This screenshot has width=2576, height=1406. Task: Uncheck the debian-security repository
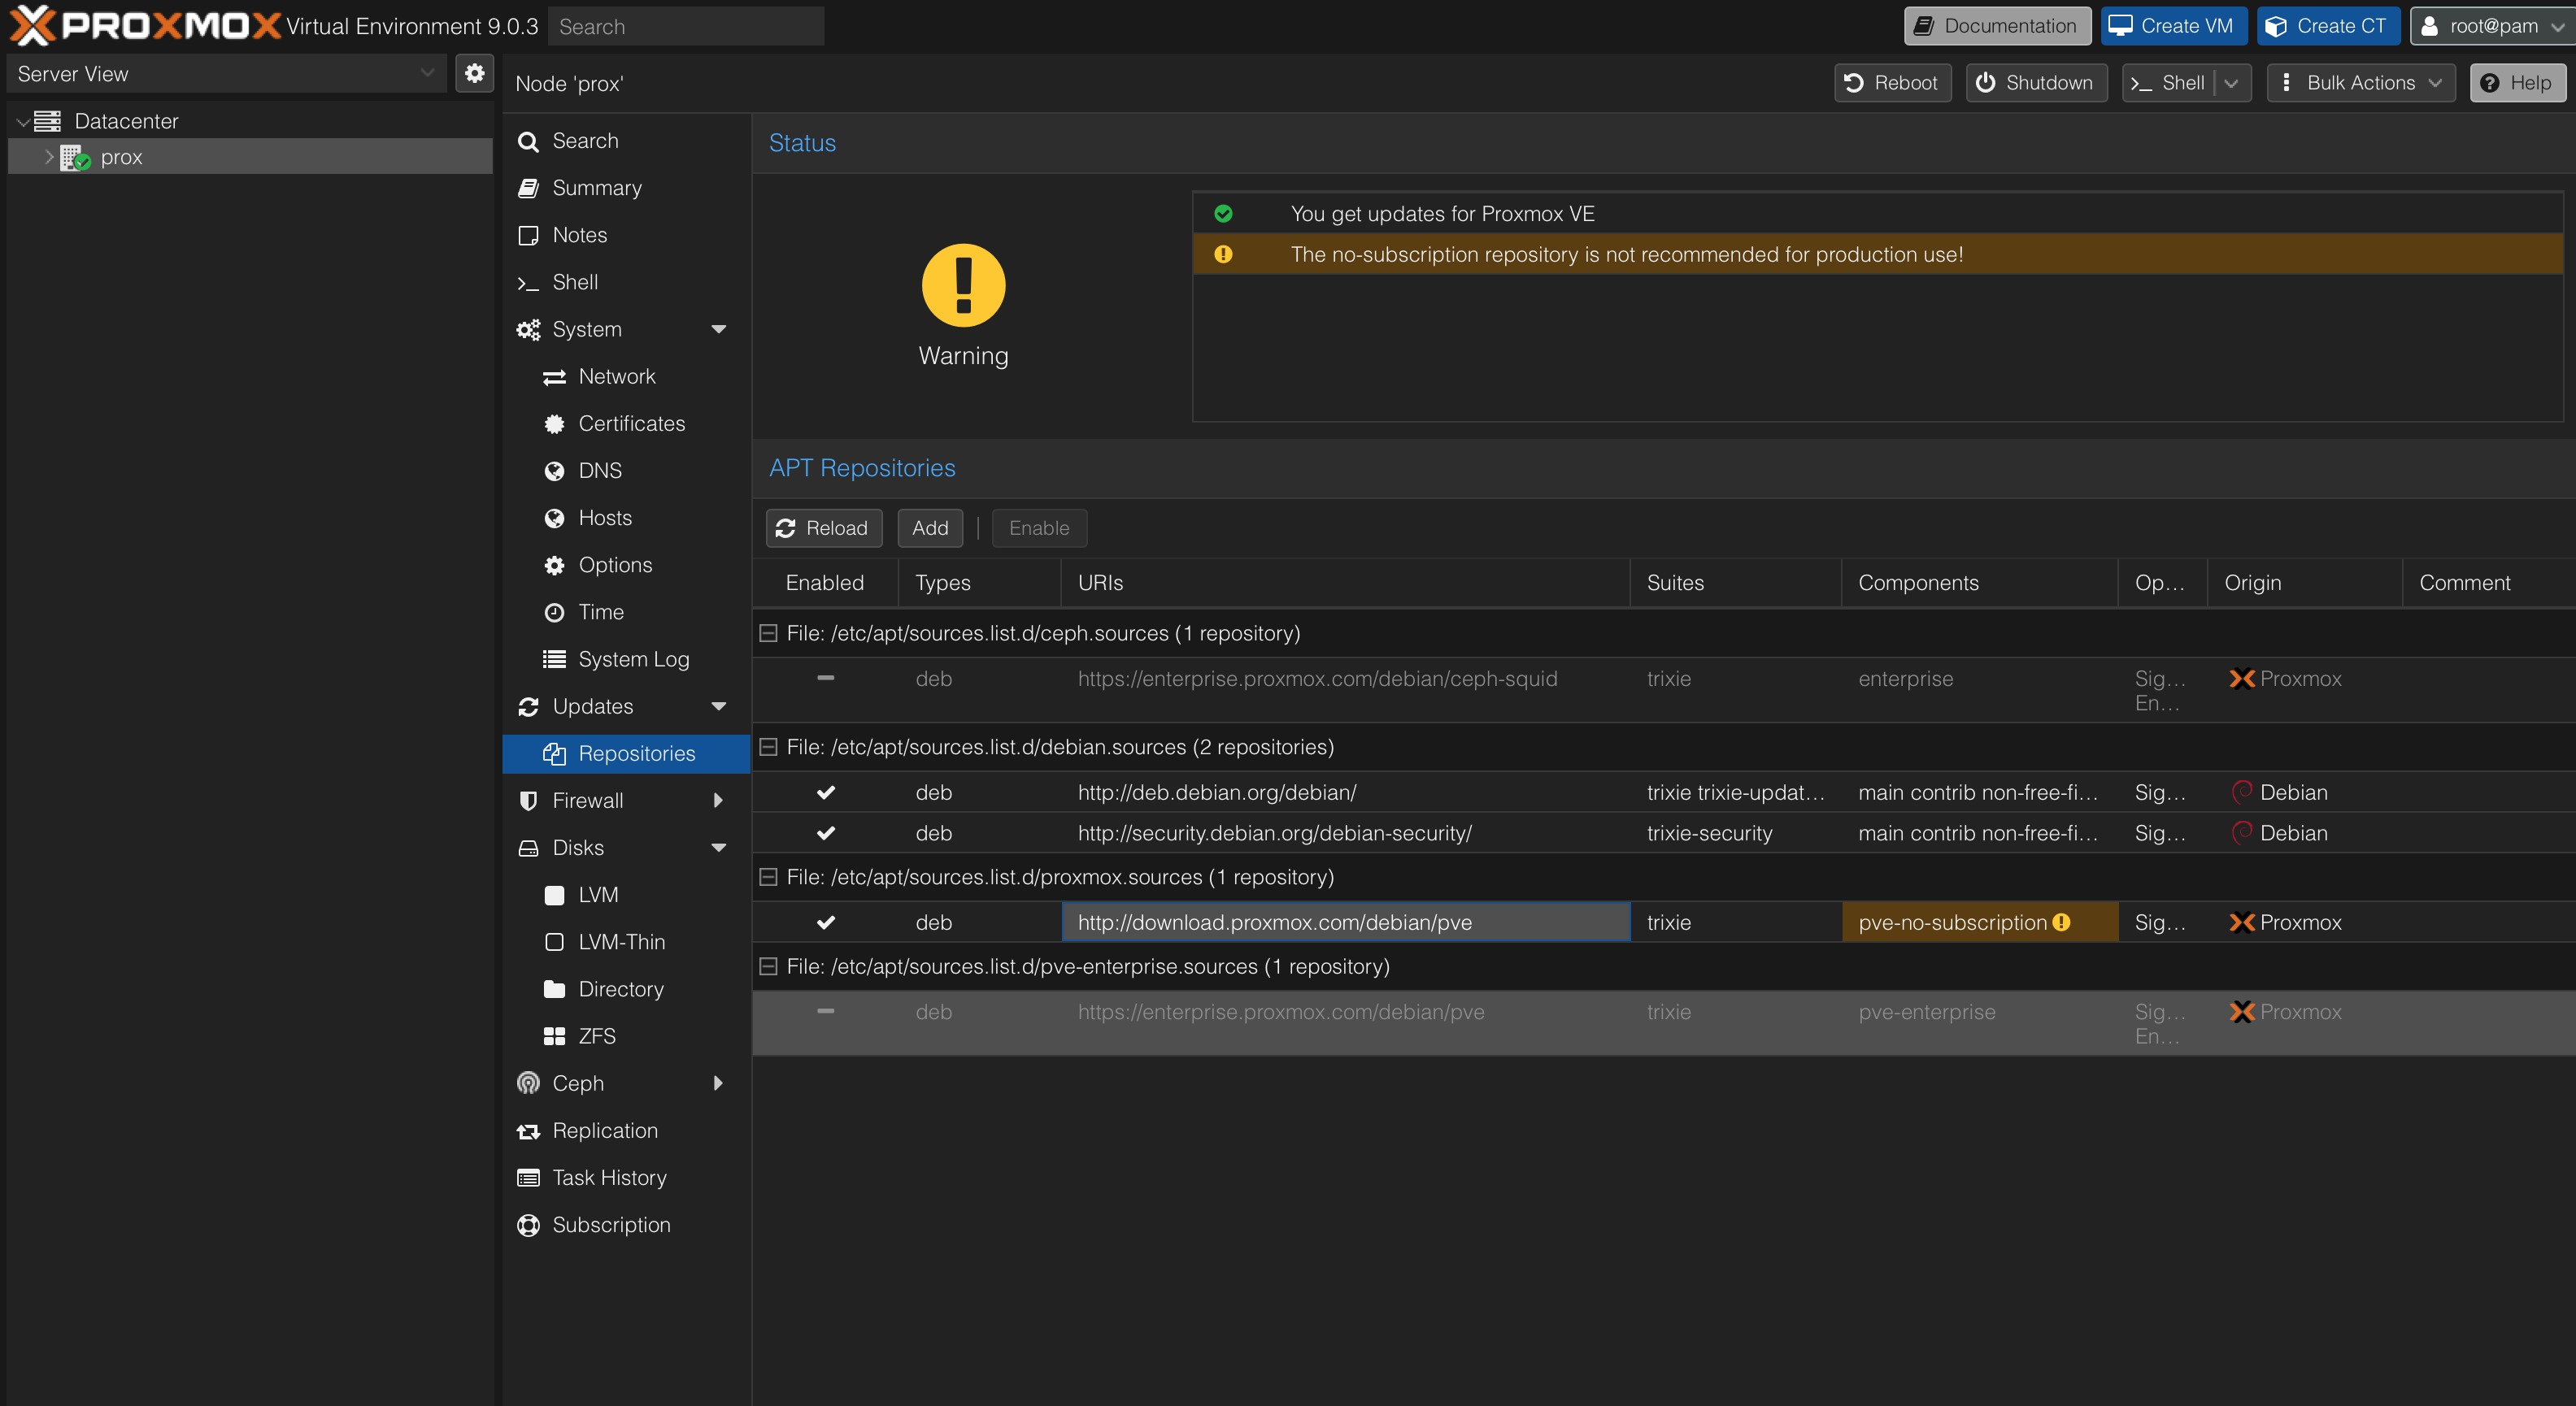(x=825, y=832)
